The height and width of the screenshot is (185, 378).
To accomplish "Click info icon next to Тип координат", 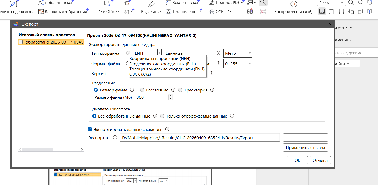I will pos(128,53).
